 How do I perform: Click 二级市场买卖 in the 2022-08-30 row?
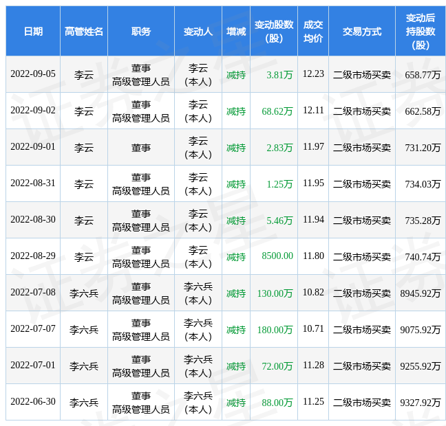click(x=362, y=221)
